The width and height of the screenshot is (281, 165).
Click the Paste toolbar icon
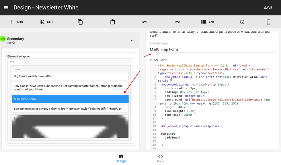[112, 22]
